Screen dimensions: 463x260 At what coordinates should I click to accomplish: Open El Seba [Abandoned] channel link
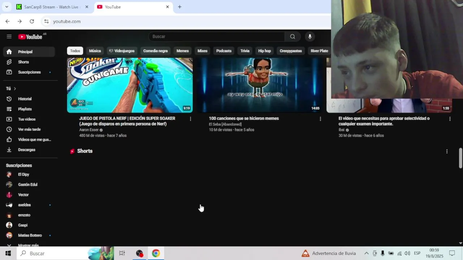tap(225, 124)
